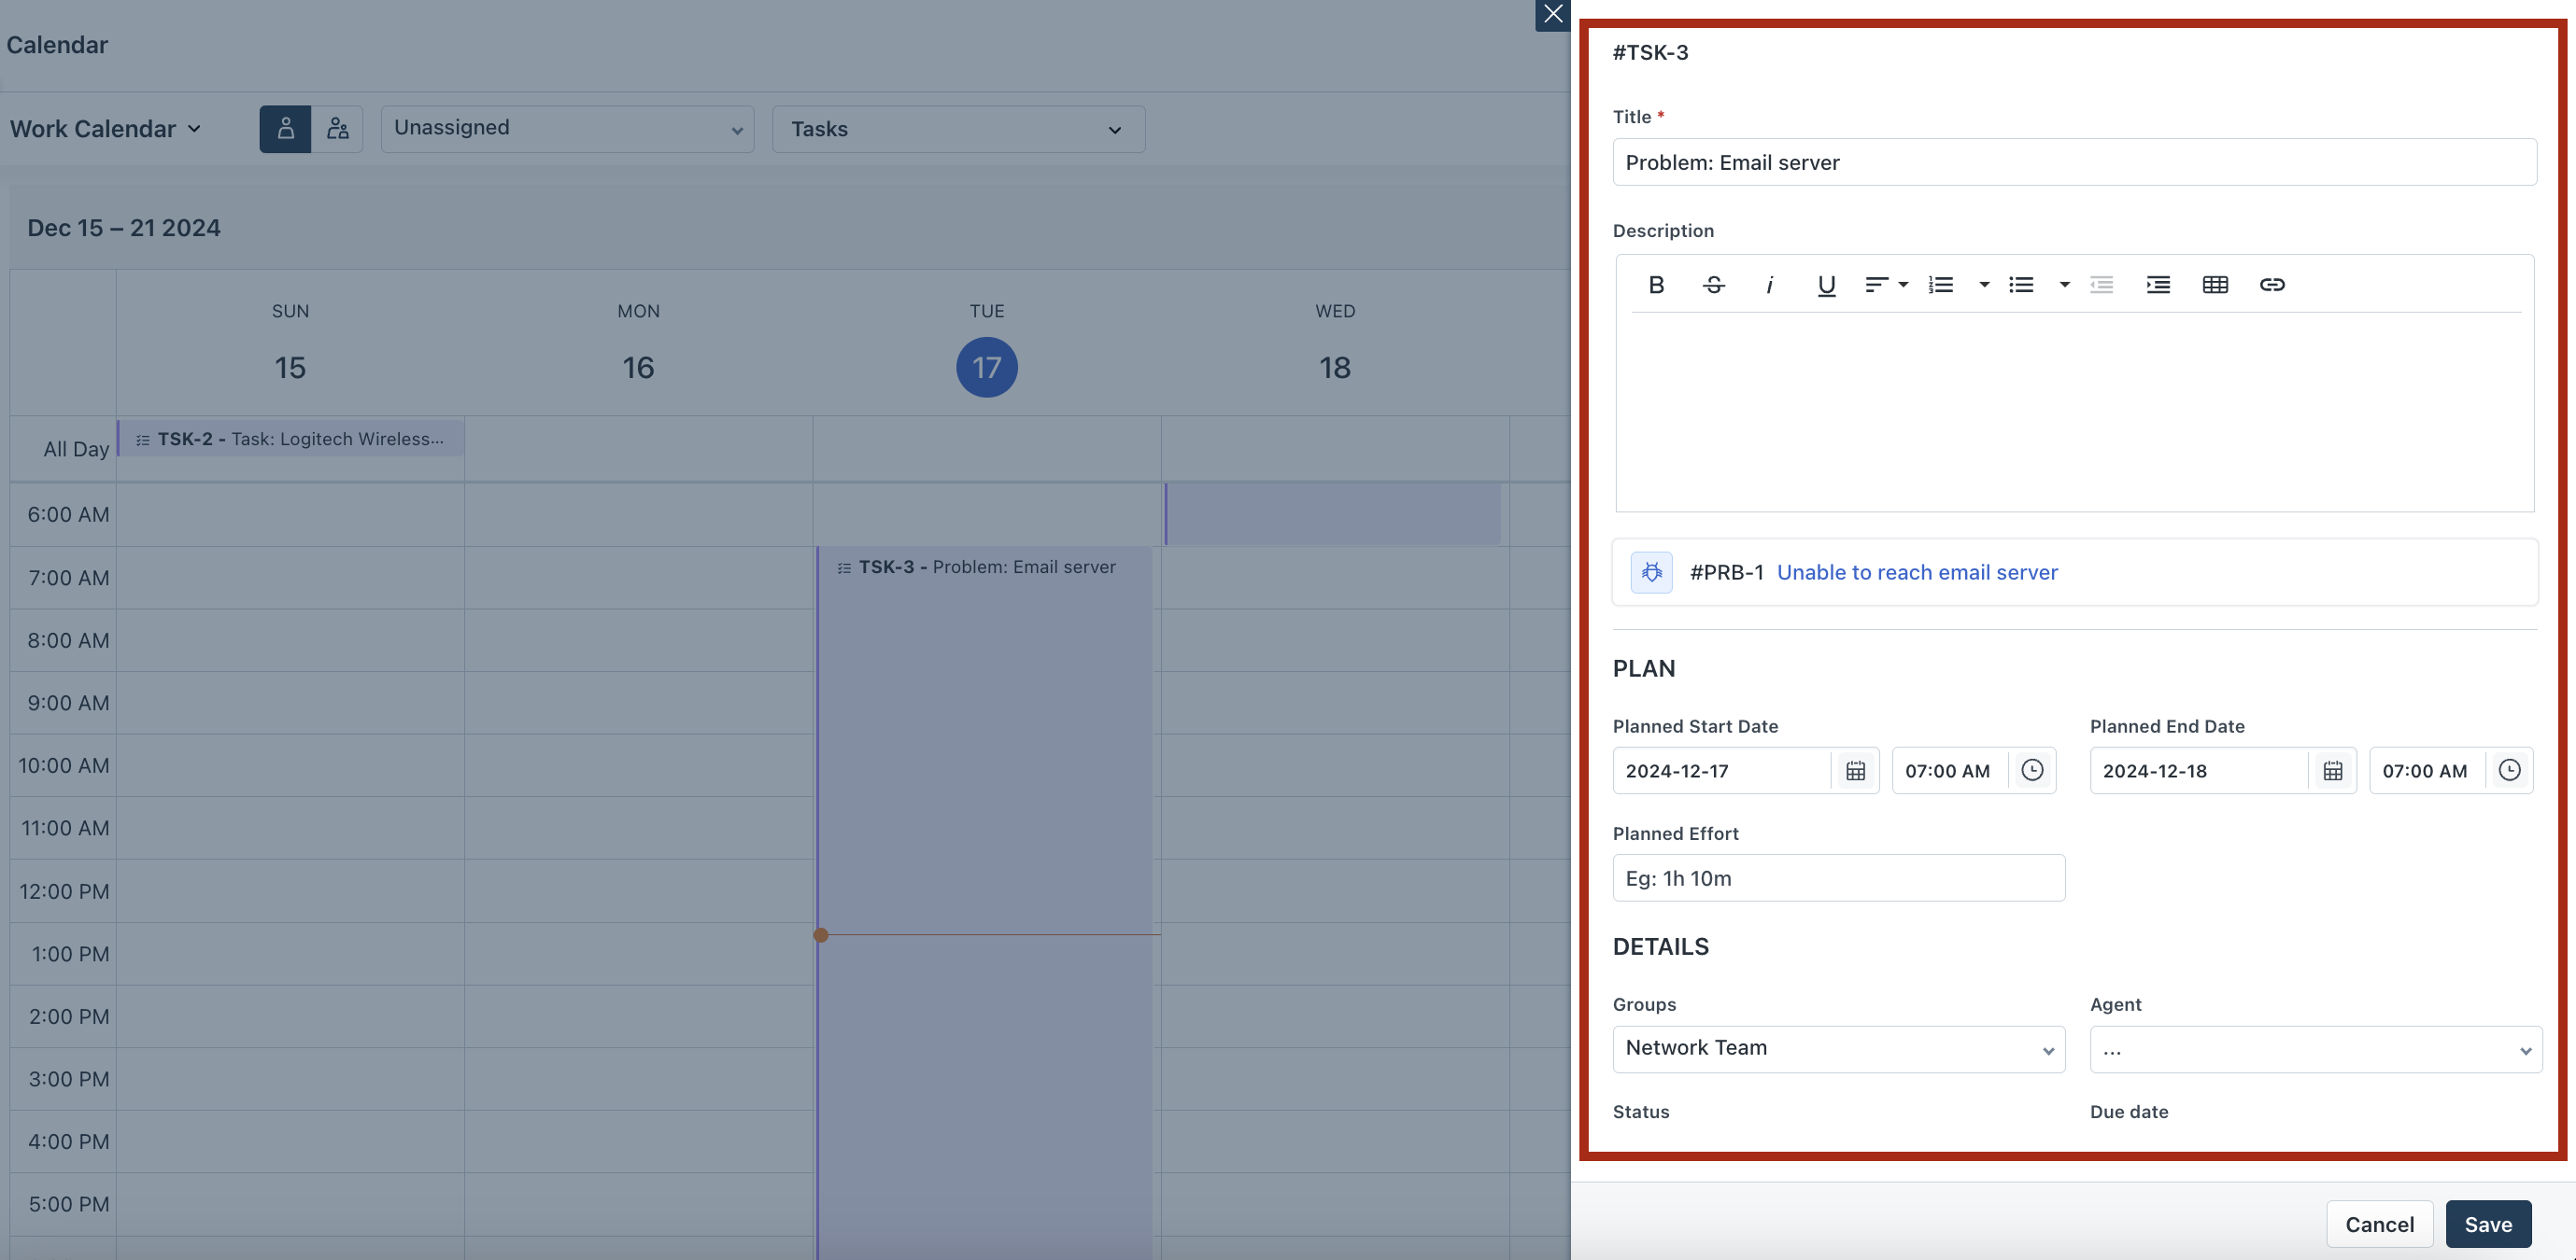Increase indent in the description editor
The image size is (2576, 1260).
tap(2157, 285)
